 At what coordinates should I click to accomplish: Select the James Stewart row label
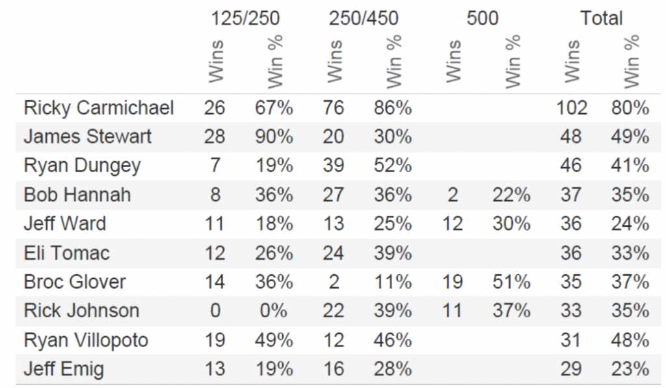[x=87, y=136]
